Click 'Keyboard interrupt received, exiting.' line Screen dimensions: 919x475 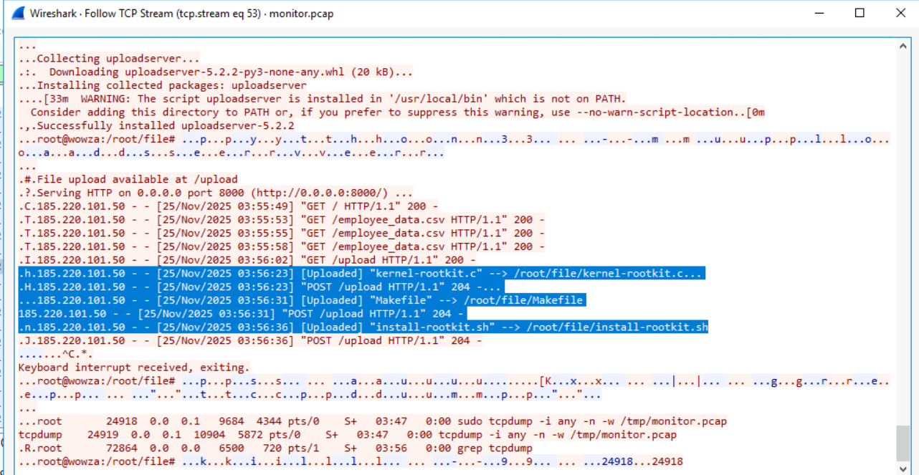coord(134,368)
